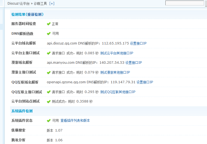Click the 腾讯分析 row label
This screenshot has height=144, width=207.
[x=18, y=140]
